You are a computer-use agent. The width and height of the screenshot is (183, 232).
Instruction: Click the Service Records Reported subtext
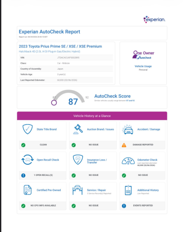[x=99, y=193]
